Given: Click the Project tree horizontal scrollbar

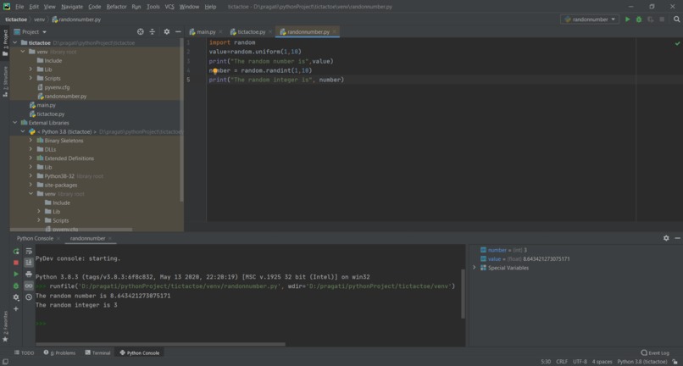Looking at the screenshot, I should tap(71, 230).
